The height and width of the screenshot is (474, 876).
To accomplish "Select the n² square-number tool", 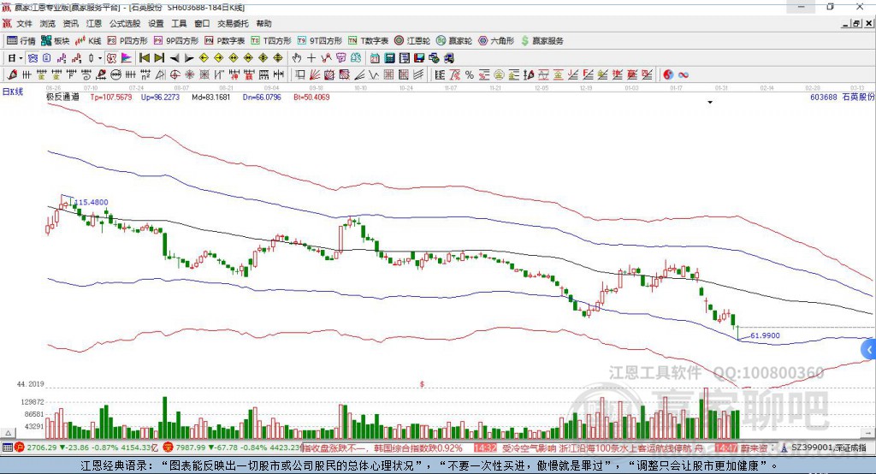I will pos(145,74).
